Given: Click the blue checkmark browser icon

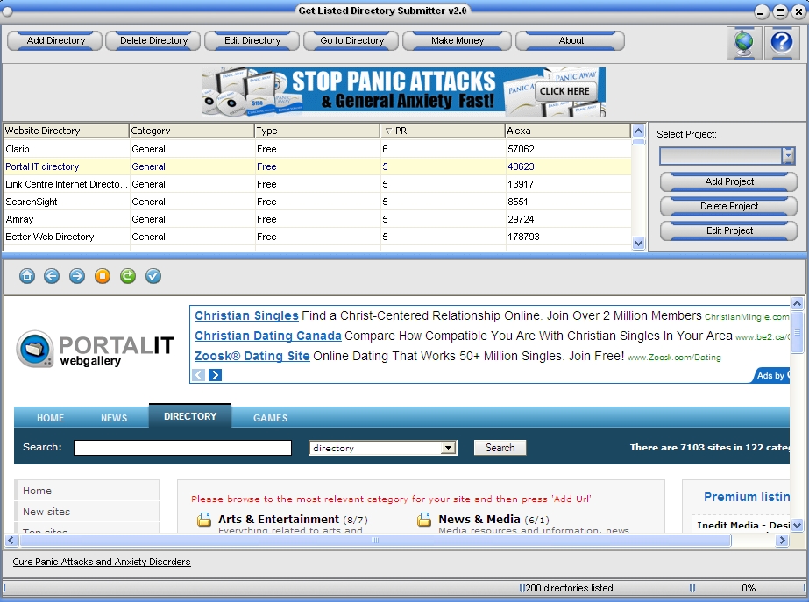Looking at the screenshot, I should [153, 276].
